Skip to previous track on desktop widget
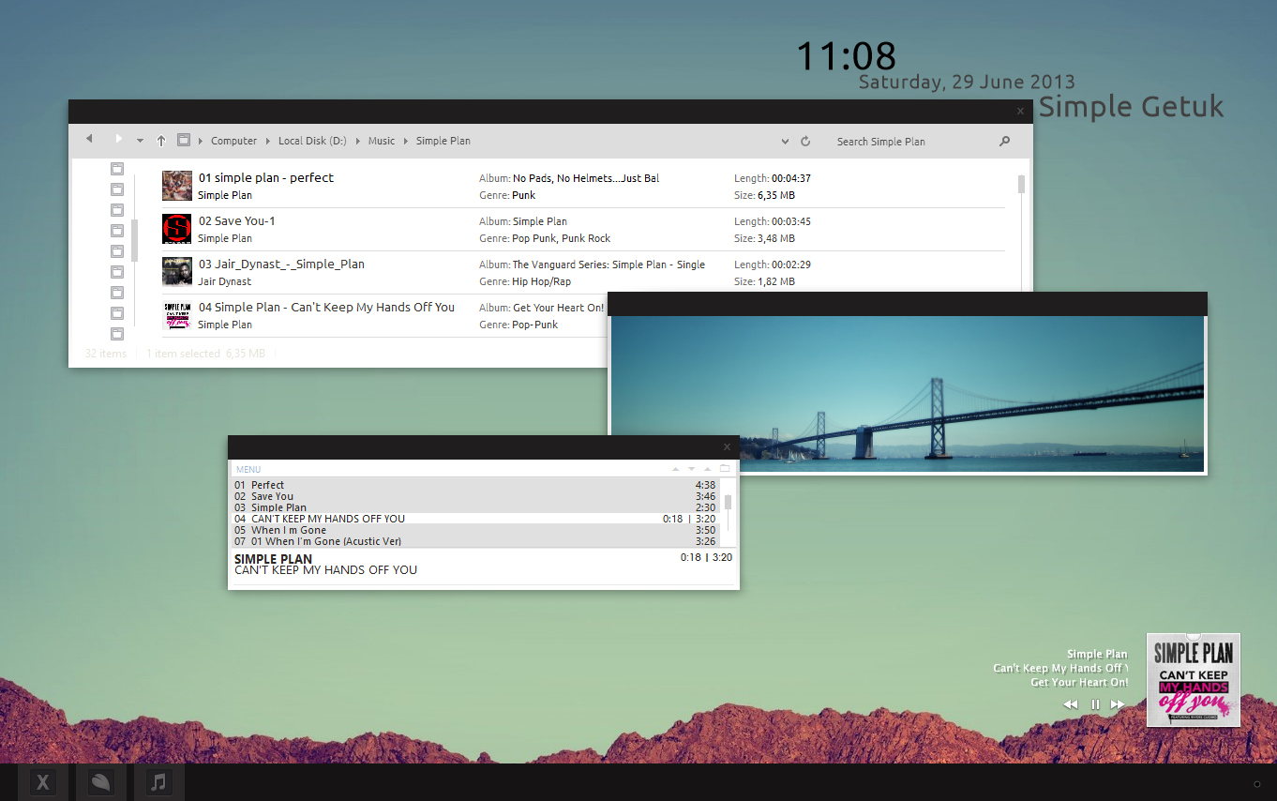The image size is (1277, 801). click(1071, 704)
